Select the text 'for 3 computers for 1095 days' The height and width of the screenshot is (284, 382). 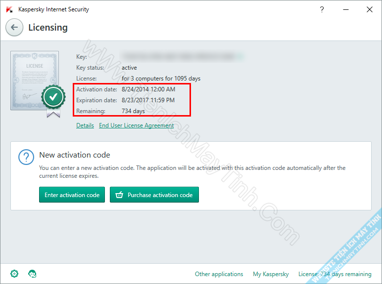point(161,79)
